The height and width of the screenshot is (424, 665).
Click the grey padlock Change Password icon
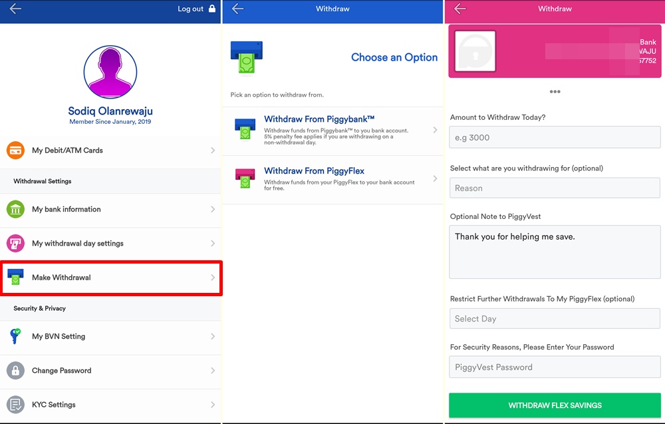point(15,371)
